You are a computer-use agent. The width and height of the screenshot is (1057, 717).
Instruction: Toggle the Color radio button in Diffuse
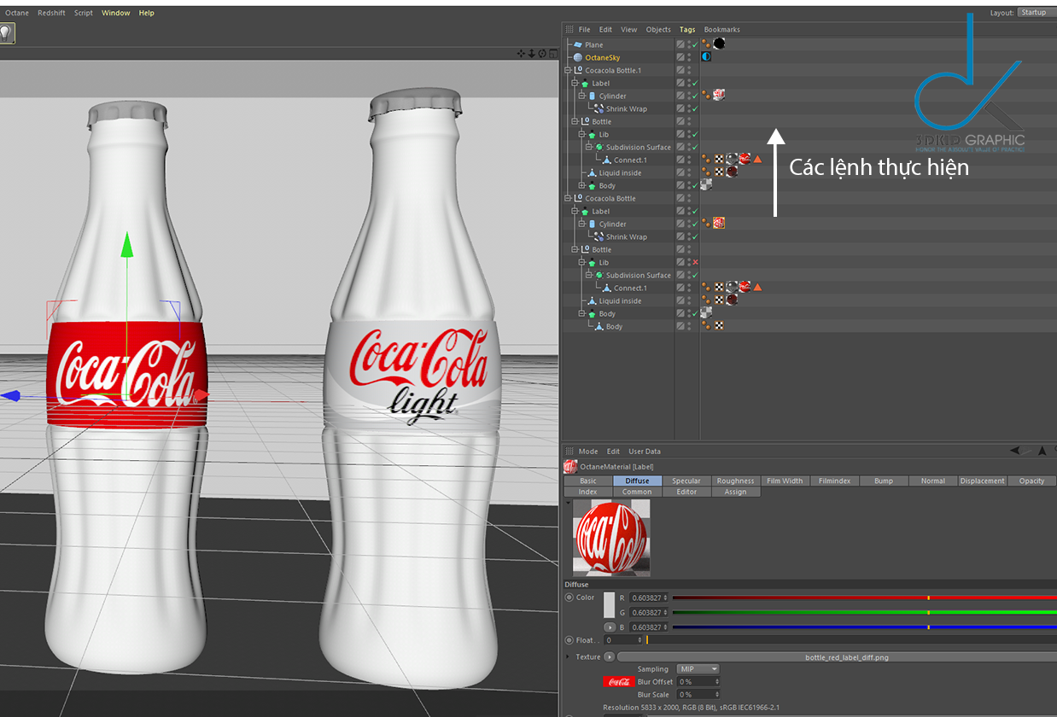click(569, 597)
